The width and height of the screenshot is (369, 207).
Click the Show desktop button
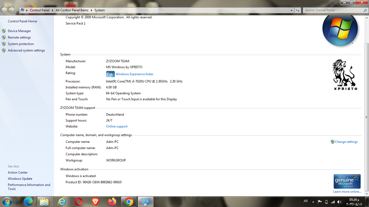coord(367,202)
